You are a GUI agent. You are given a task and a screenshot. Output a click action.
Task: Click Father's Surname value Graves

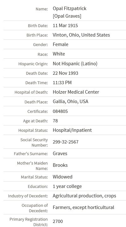(60, 154)
